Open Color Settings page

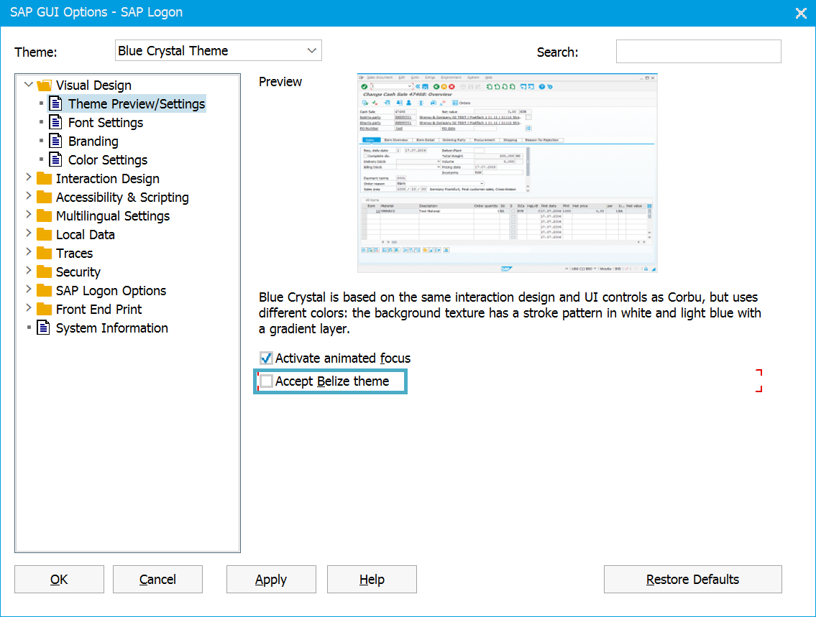tap(108, 160)
